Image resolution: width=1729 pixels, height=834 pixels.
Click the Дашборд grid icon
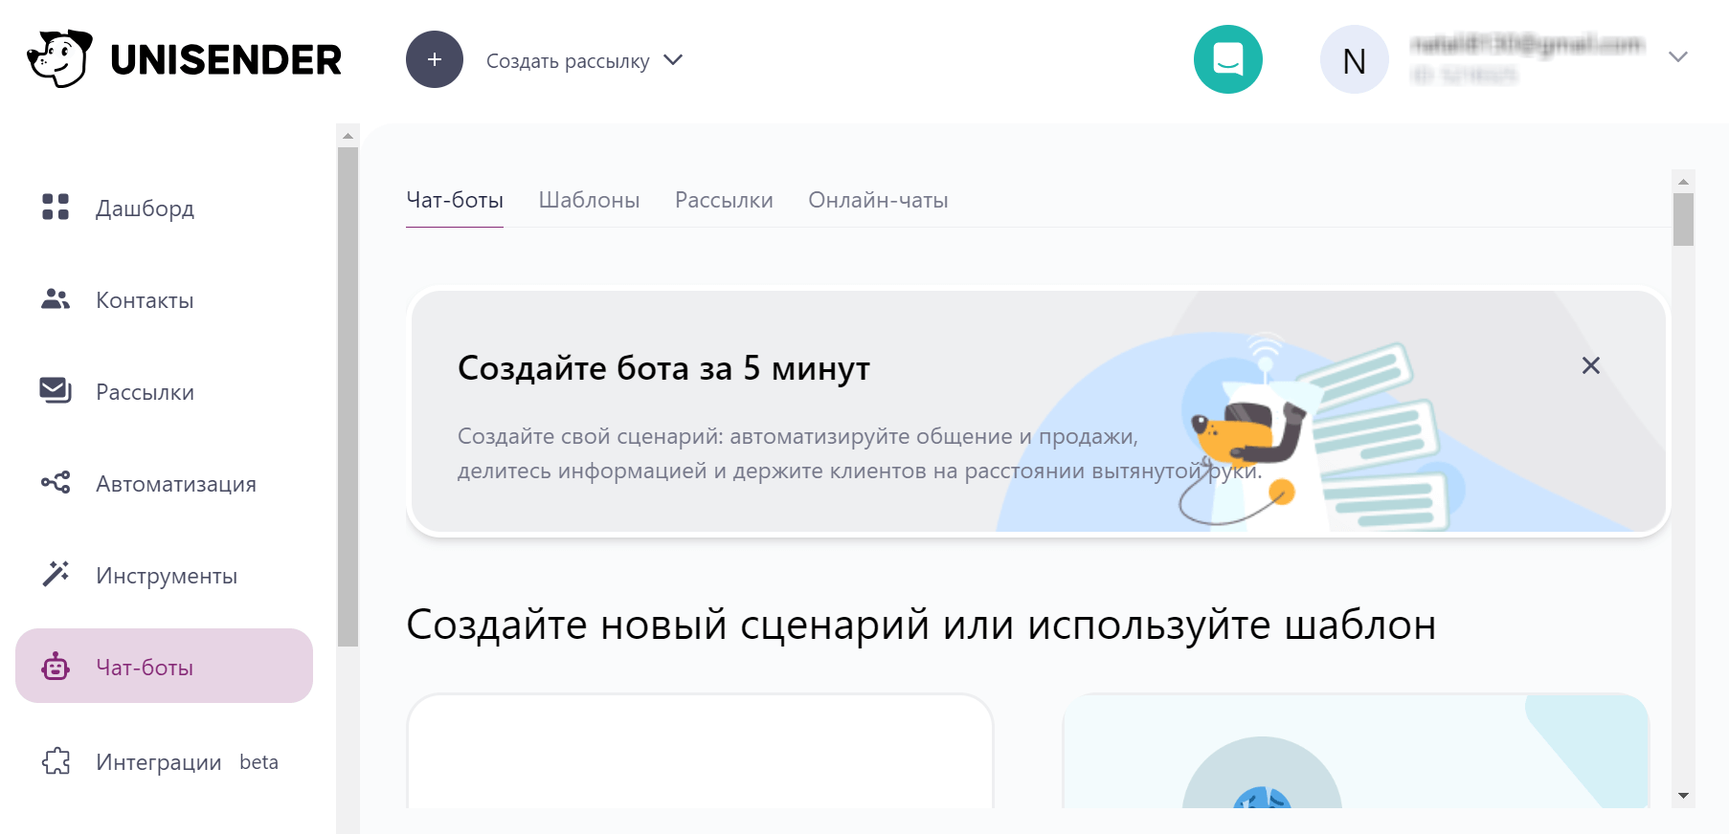pos(56,207)
